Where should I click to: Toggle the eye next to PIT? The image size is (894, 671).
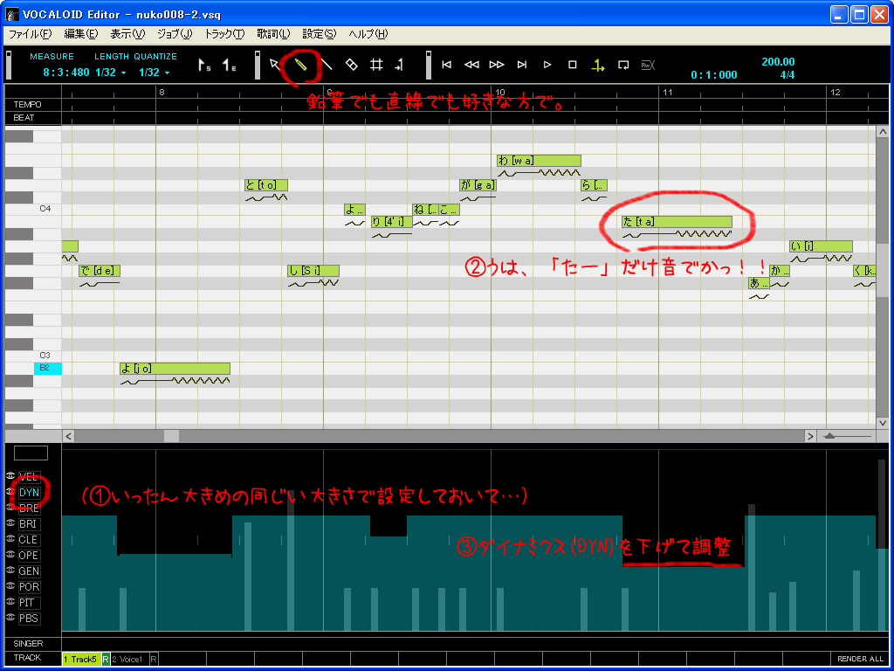coord(10,602)
